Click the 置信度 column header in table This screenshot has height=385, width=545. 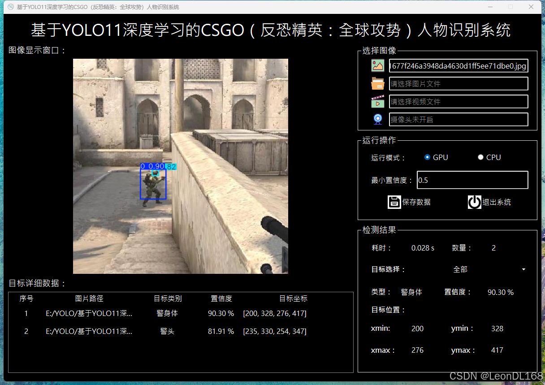(221, 298)
